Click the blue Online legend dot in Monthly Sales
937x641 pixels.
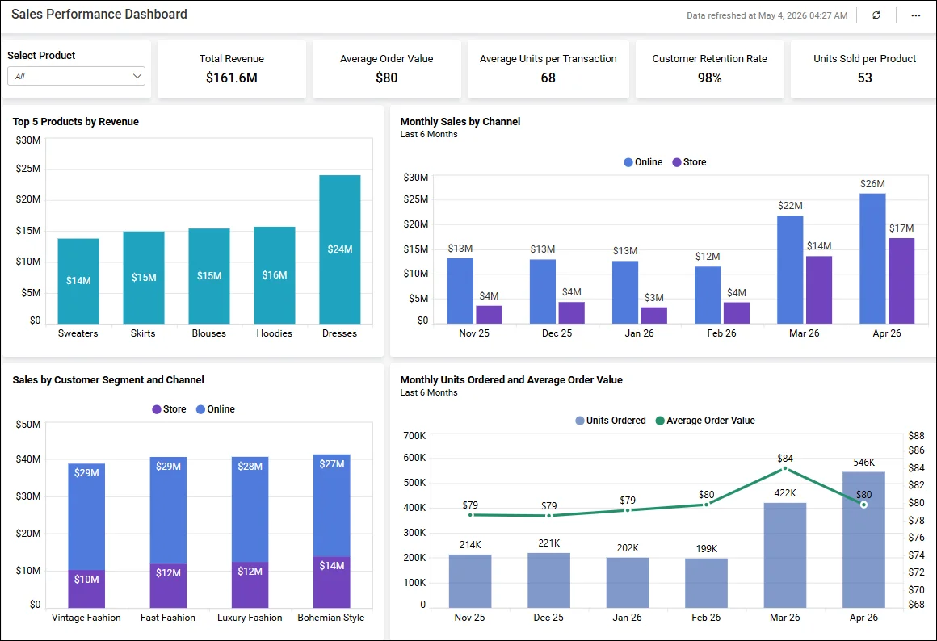coord(628,162)
